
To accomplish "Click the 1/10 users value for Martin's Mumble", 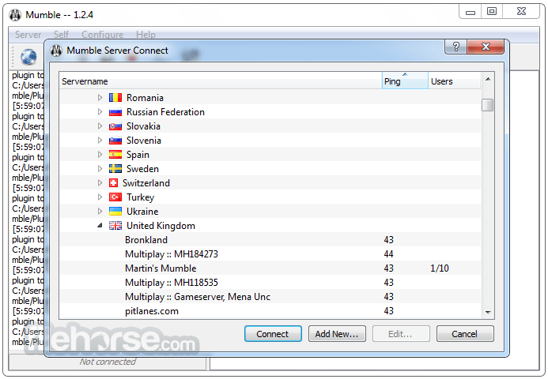I will click(x=440, y=268).
